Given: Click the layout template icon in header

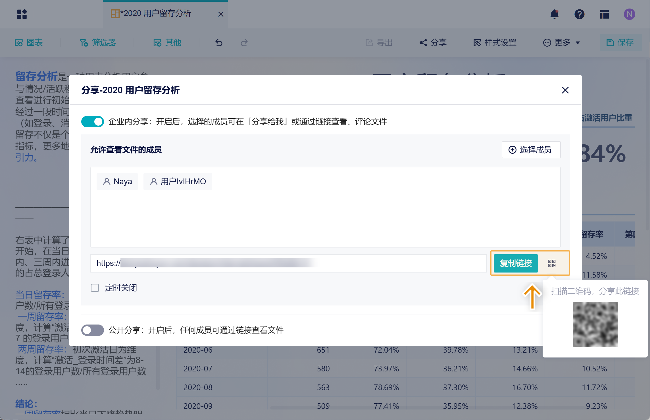Looking at the screenshot, I should point(604,14).
